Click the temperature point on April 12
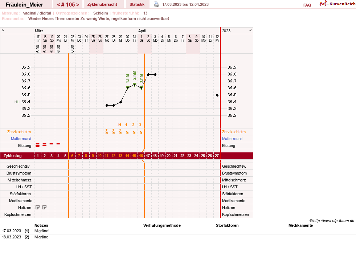Viewport: 356px width, 254px height. [217, 95]
